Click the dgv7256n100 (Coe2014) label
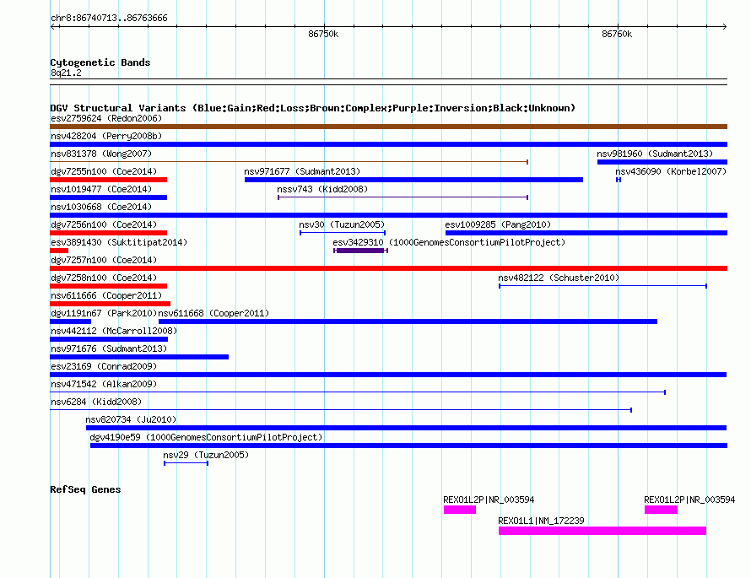 click(x=104, y=224)
